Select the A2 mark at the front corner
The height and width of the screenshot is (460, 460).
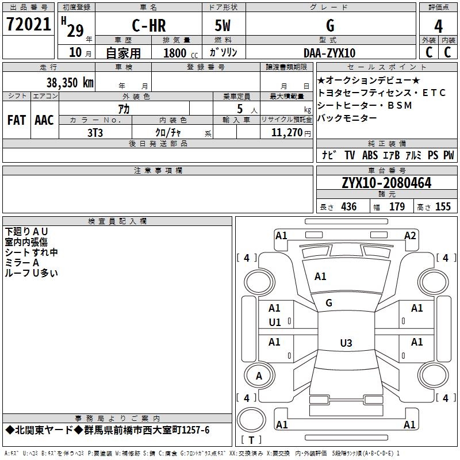click(x=410, y=236)
